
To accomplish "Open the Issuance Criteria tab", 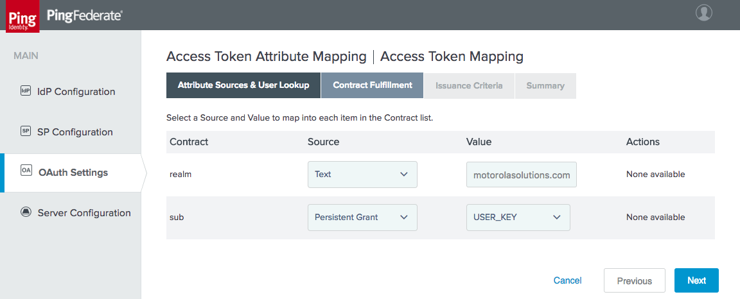I will tap(469, 85).
